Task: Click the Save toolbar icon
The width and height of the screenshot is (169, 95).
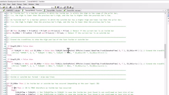Action: 7,7
